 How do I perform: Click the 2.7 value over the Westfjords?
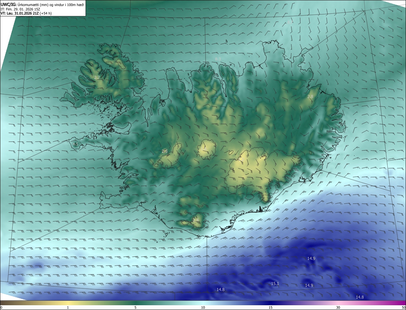(x=97, y=77)
